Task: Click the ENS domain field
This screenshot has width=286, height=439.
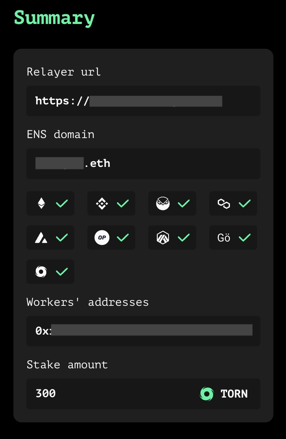Action: (143, 163)
